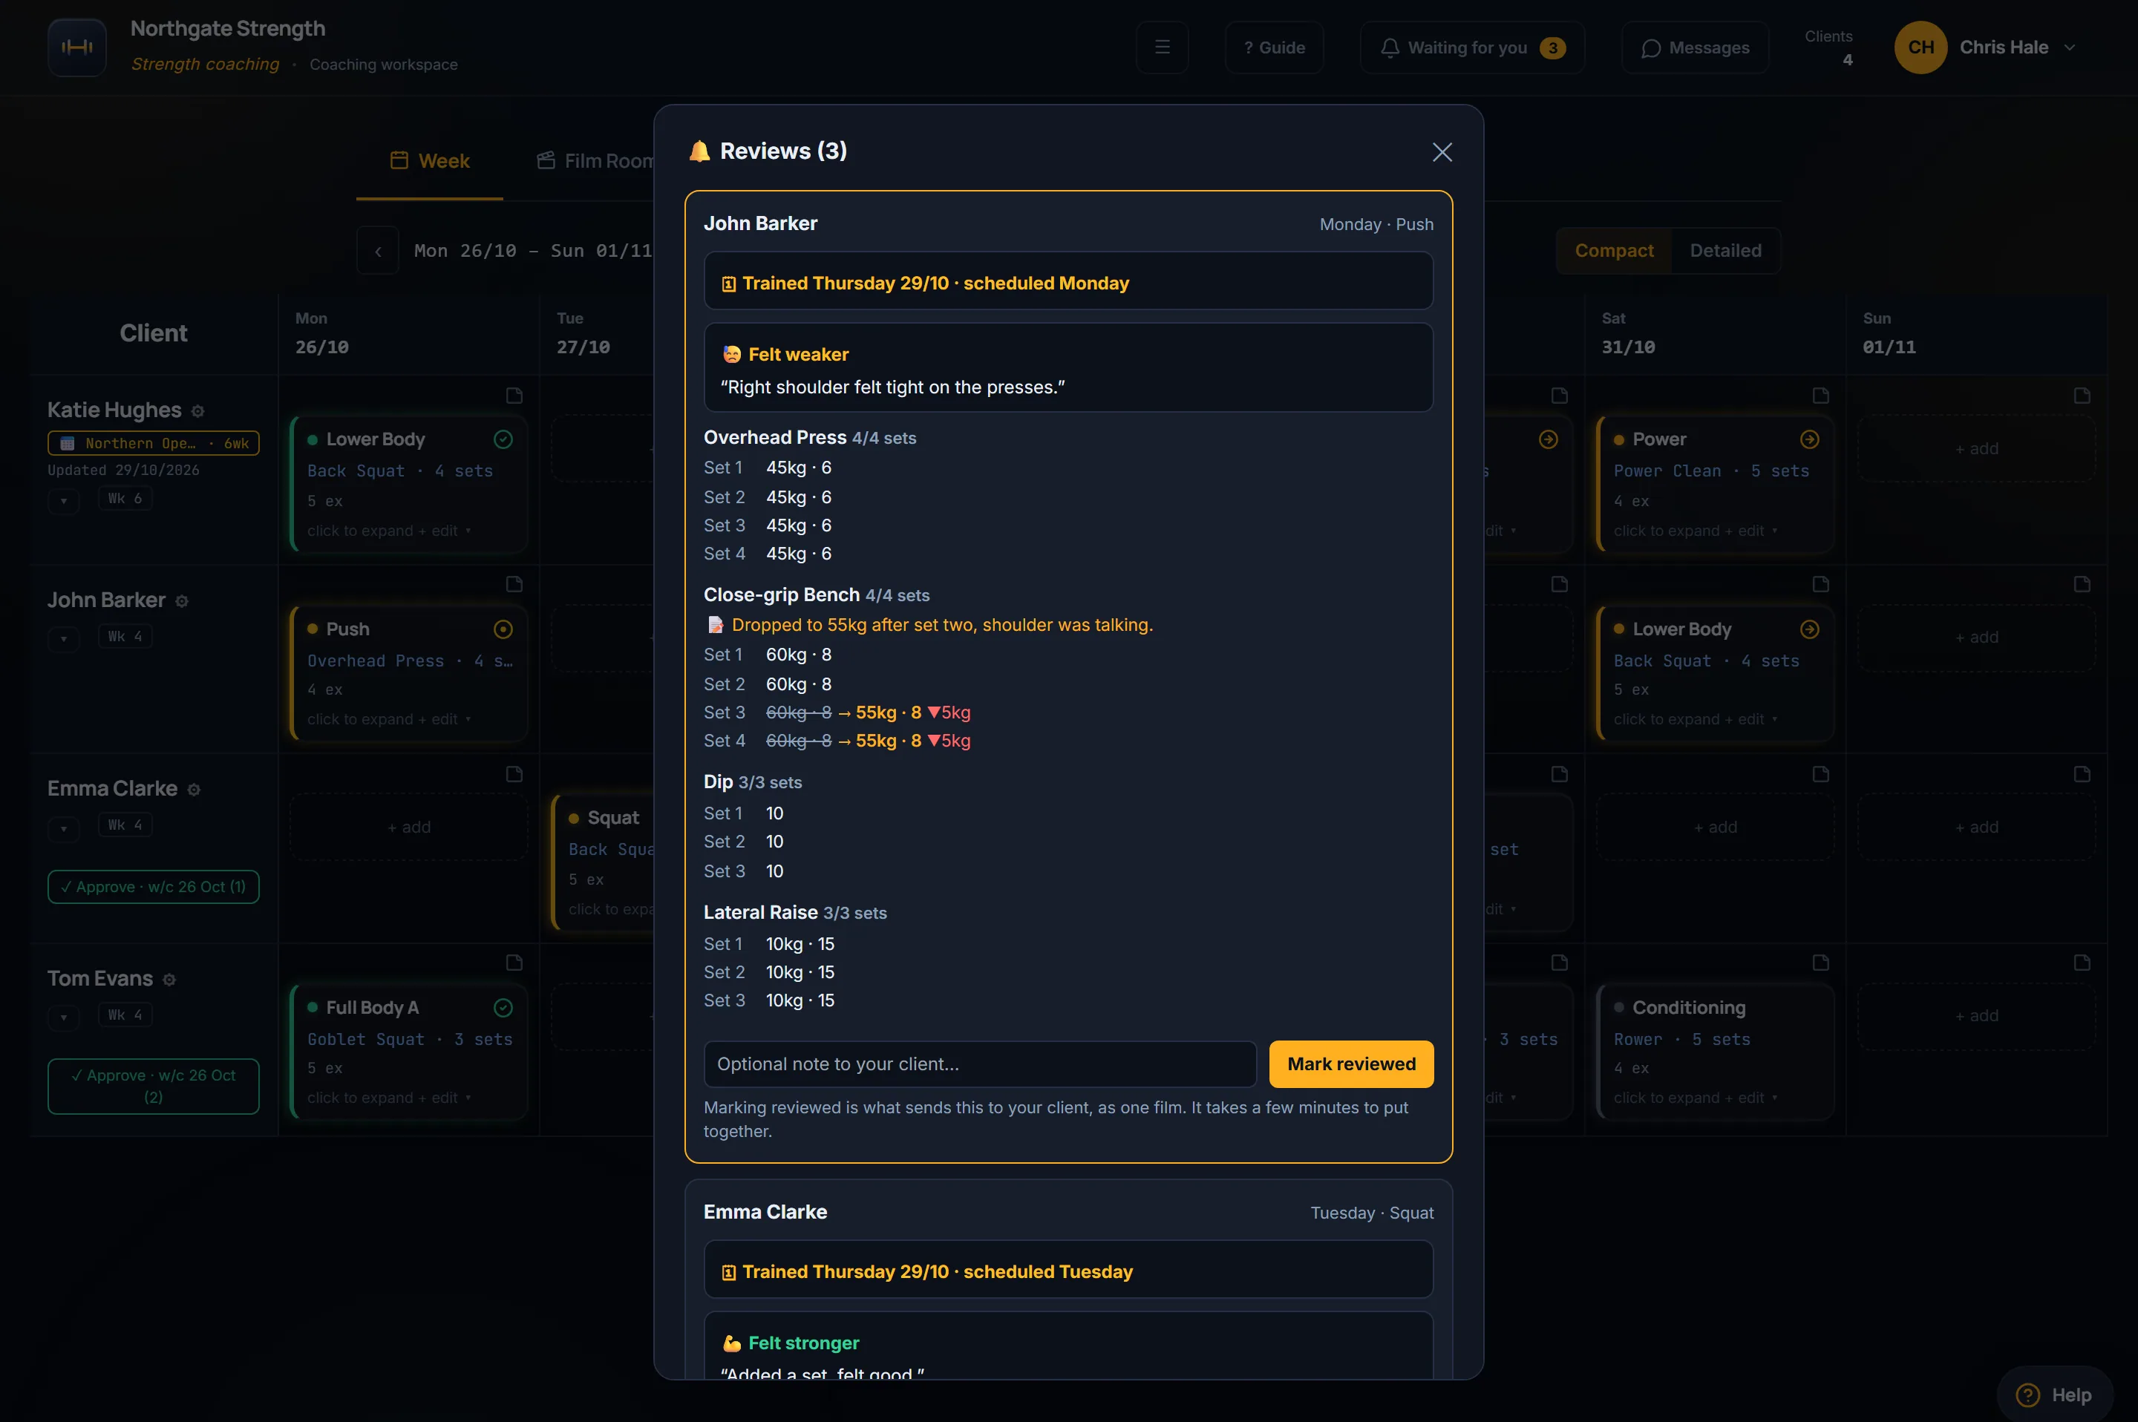Open Tom's Saturday Conditioning card

[x=1716, y=1052]
